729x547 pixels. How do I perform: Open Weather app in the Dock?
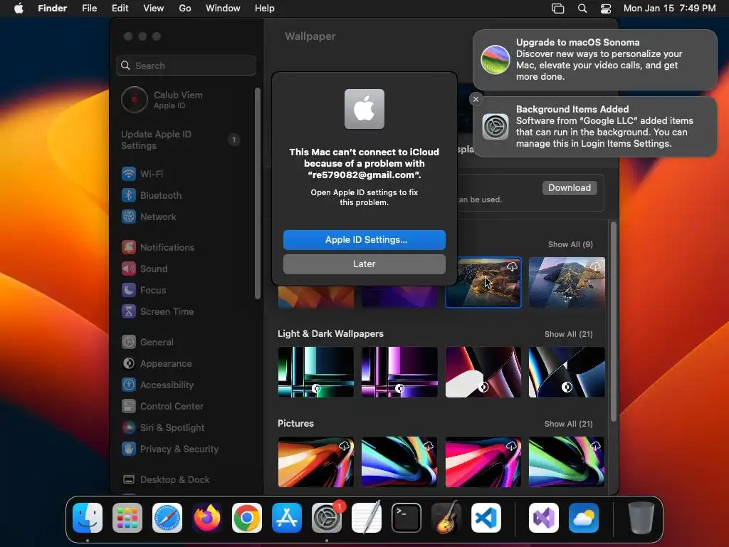tap(584, 518)
